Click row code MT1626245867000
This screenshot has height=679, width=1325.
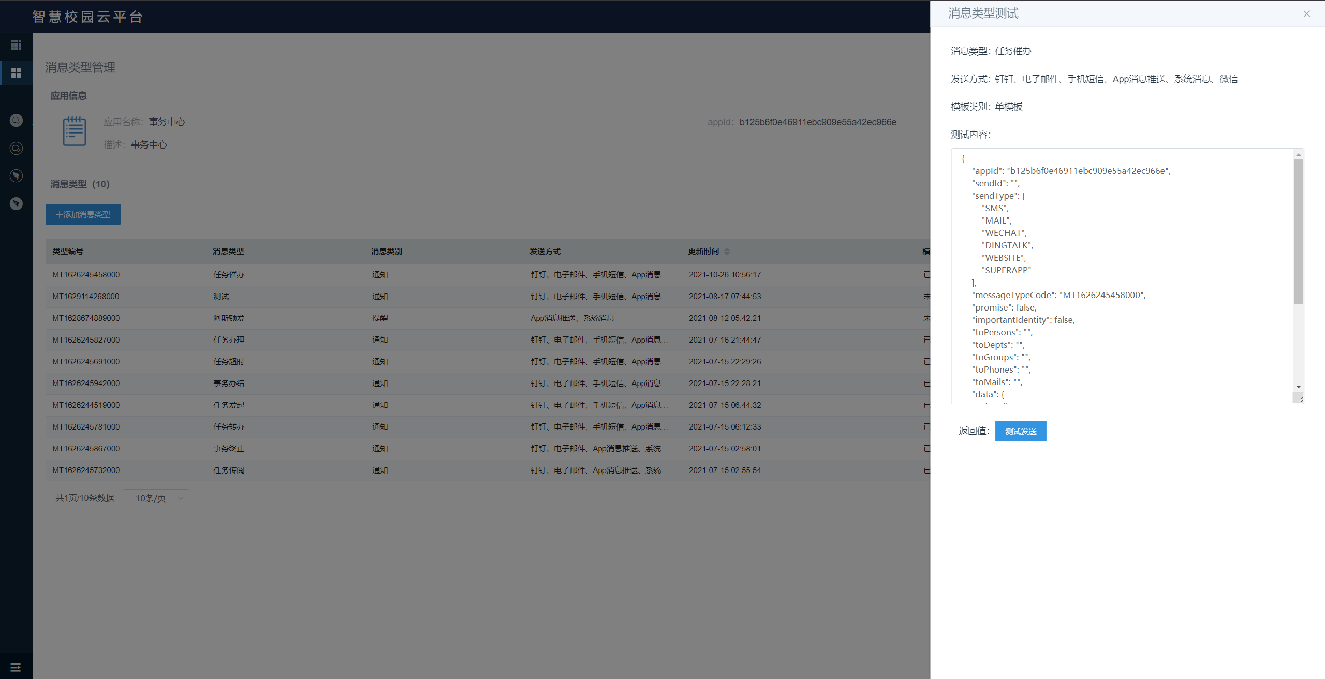pos(86,449)
